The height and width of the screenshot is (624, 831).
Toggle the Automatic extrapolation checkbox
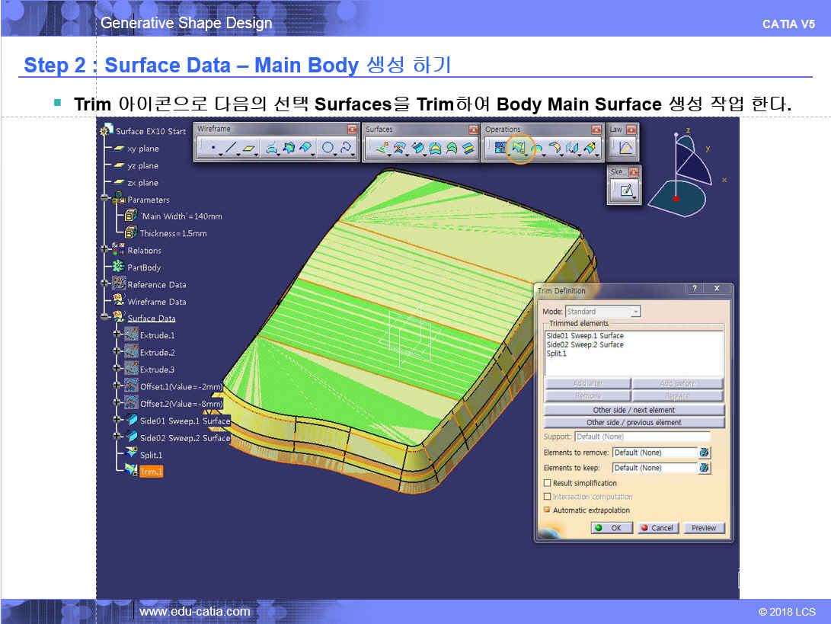click(547, 510)
